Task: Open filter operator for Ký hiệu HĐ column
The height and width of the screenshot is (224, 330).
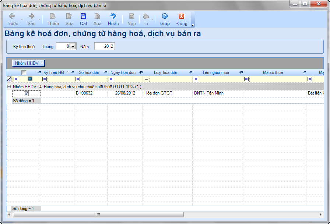Action: click(45, 79)
